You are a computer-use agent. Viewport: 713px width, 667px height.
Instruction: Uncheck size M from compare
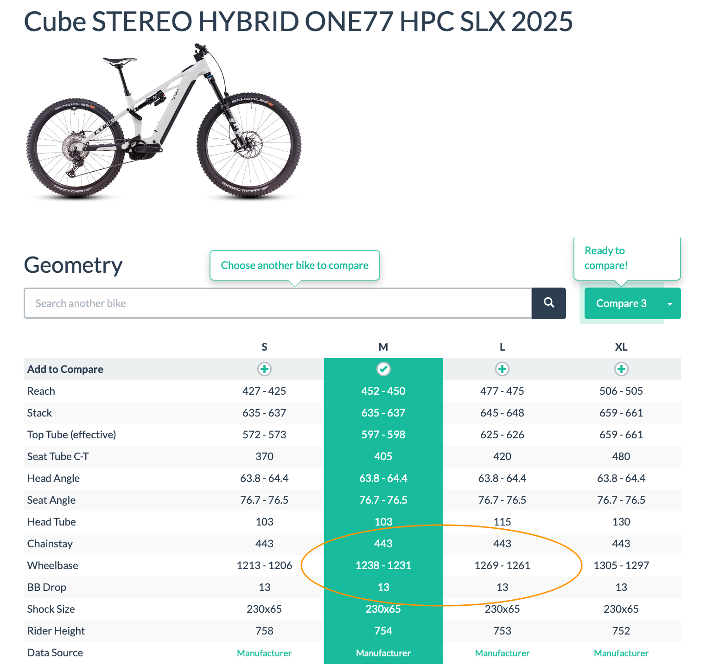[x=383, y=369]
